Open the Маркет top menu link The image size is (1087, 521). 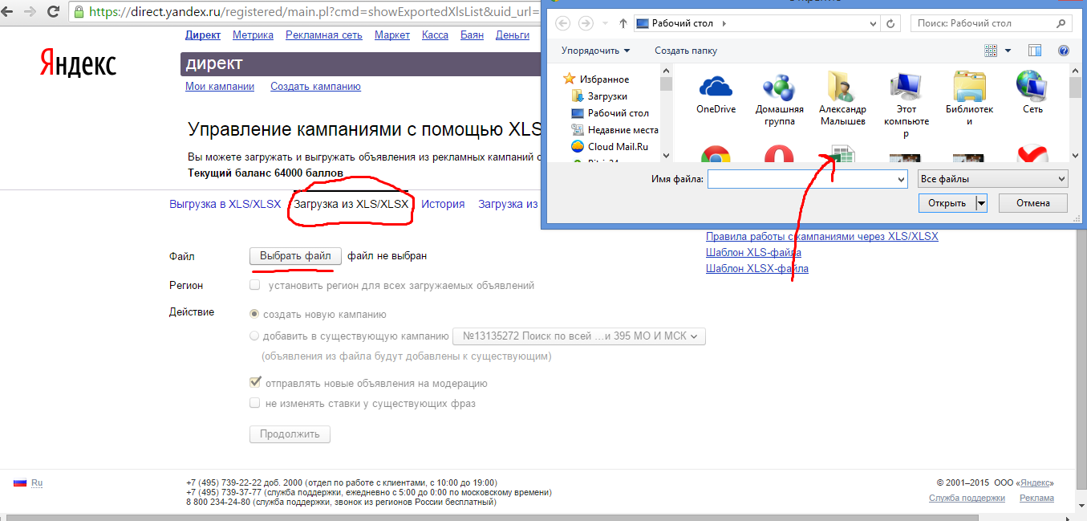click(x=392, y=35)
